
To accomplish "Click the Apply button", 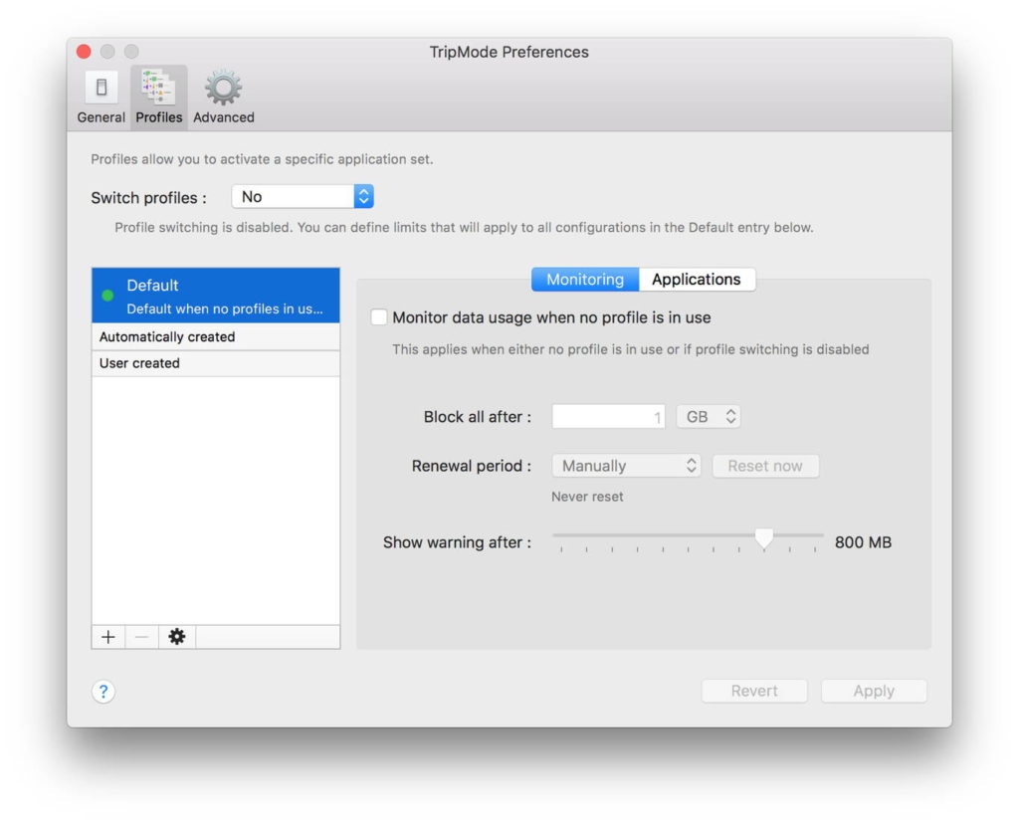I will [874, 691].
